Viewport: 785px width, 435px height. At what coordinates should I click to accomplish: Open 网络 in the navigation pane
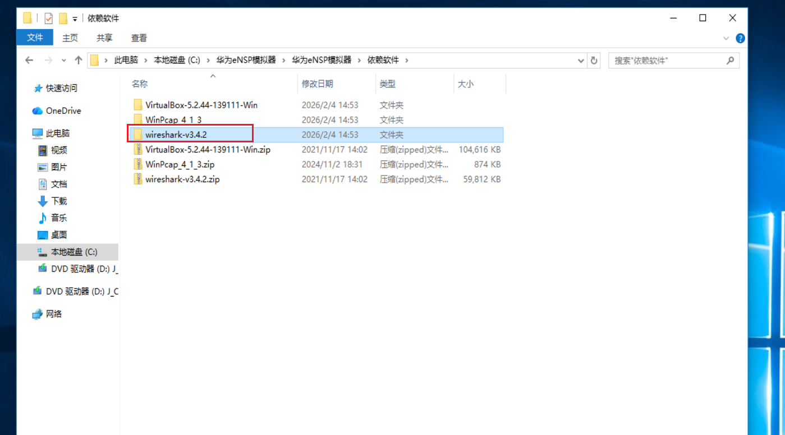pyautogui.click(x=54, y=314)
